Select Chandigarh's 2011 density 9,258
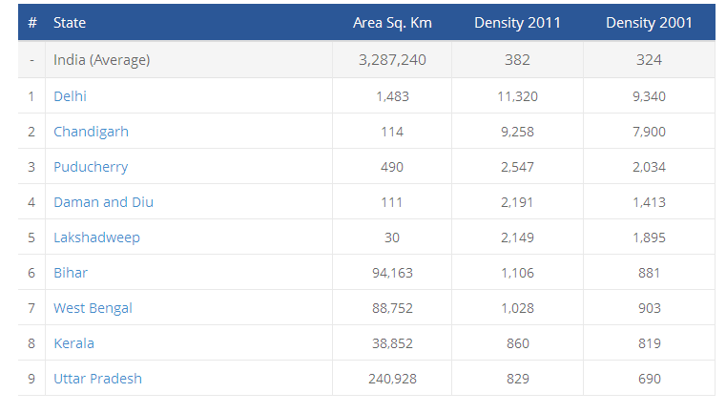The width and height of the screenshot is (726, 413). tap(517, 132)
